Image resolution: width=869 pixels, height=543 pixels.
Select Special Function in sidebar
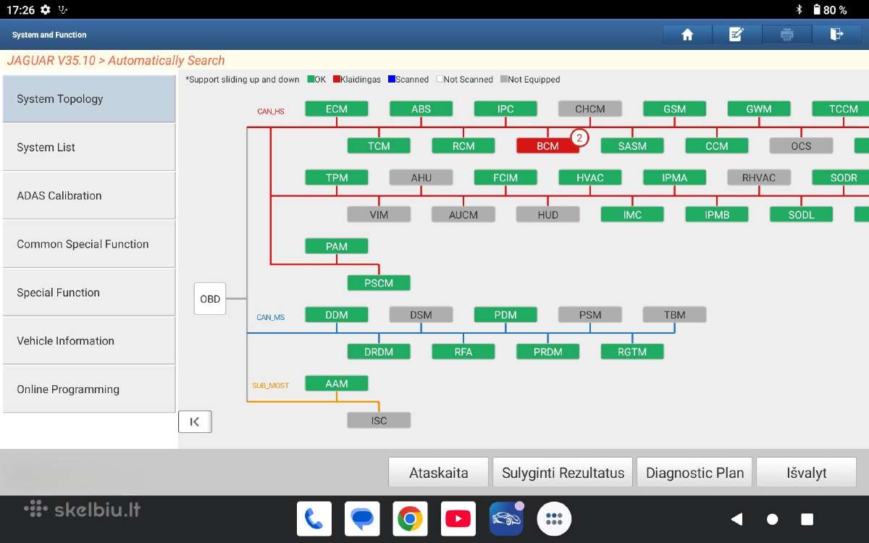pyautogui.click(x=89, y=292)
